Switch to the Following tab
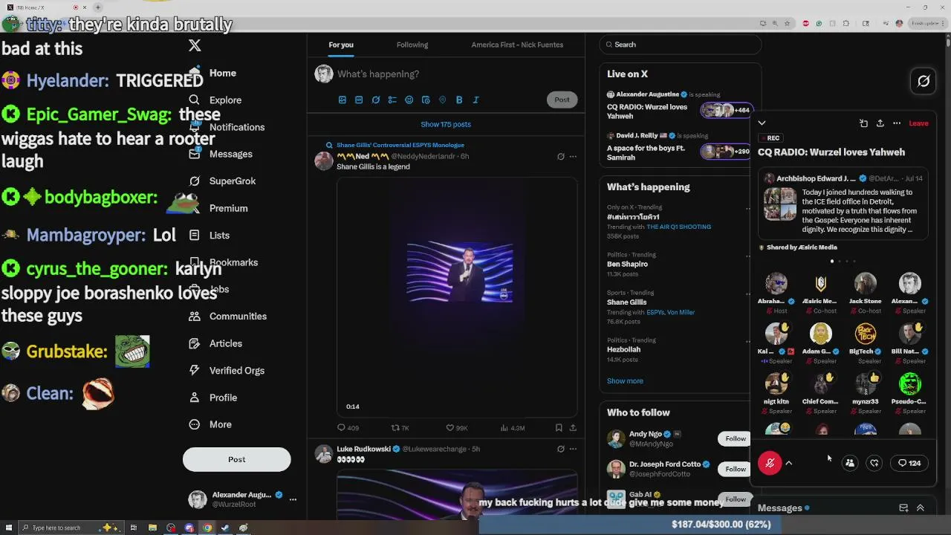The height and width of the screenshot is (535, 951). pyautogui.click(x=412, y=45)
